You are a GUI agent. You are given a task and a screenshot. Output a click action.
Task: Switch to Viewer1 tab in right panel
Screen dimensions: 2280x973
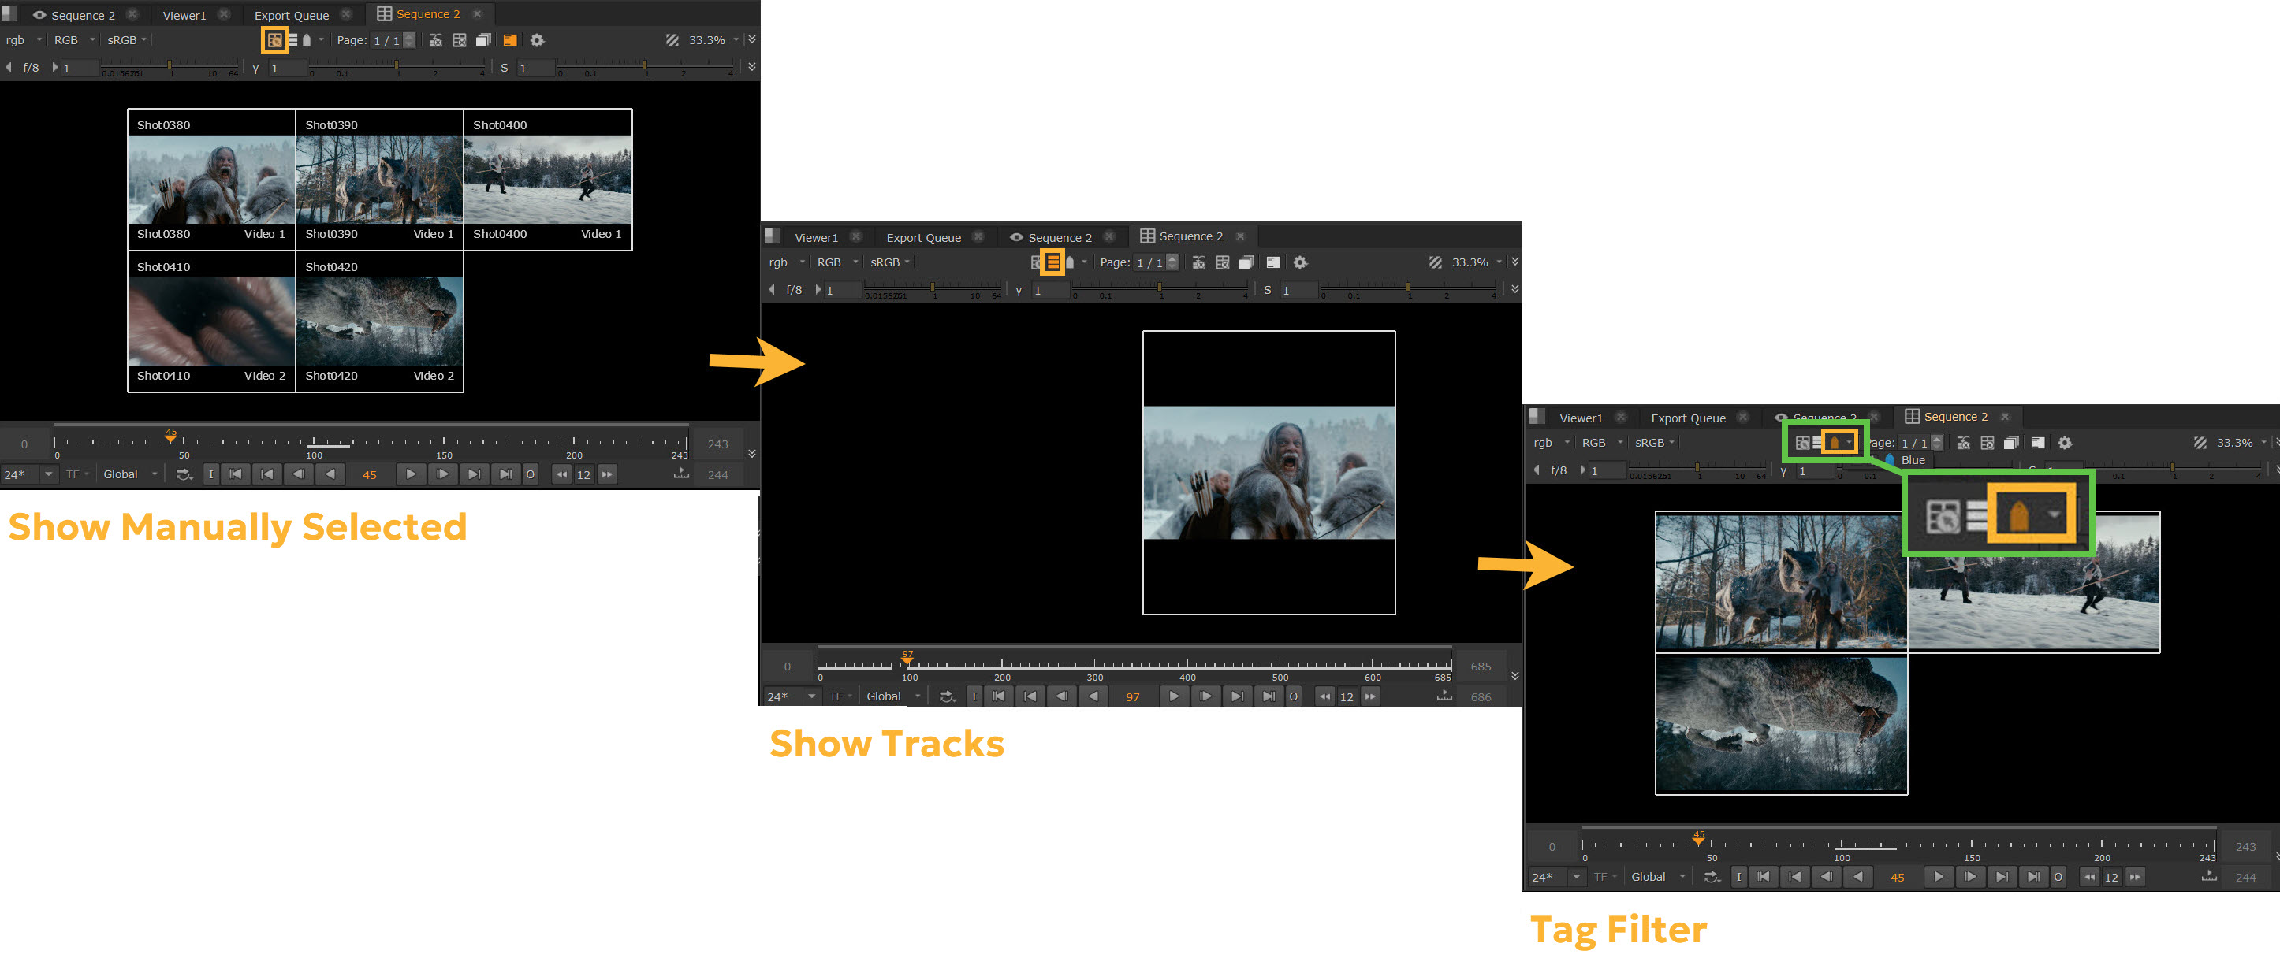(1581, 418)
